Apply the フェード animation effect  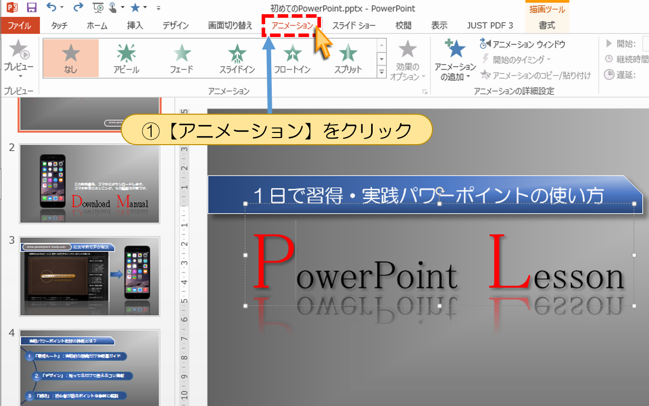(182, 58)
